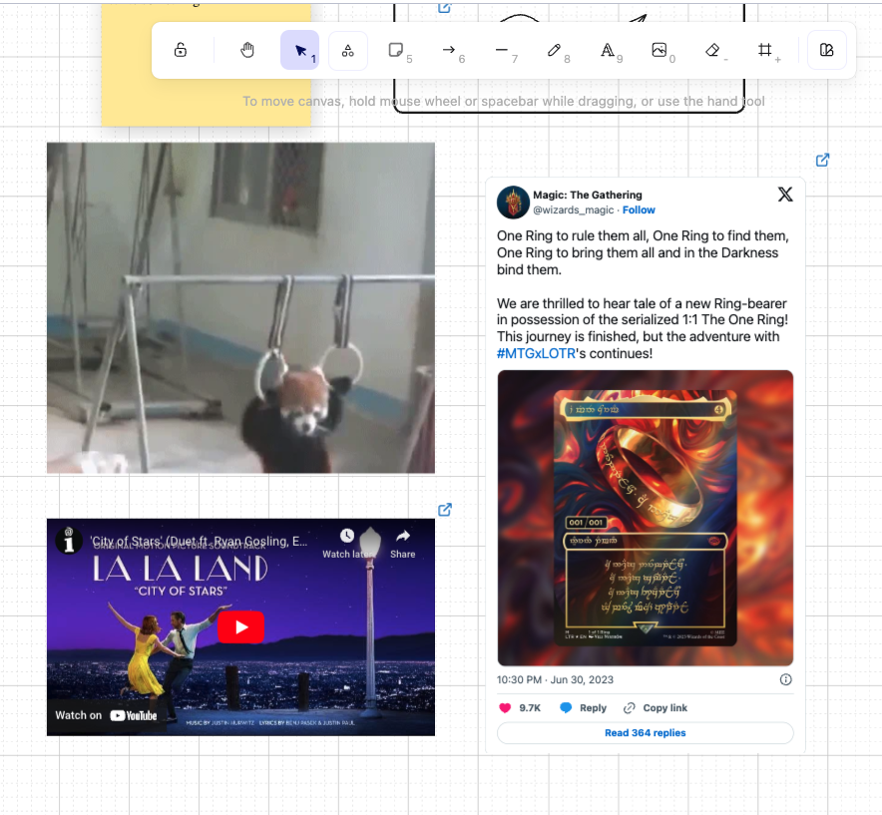882x815 pixels.
Task: Open the external link icon above the toolbar
Action: pyautogui.click(x=444, y=8)
